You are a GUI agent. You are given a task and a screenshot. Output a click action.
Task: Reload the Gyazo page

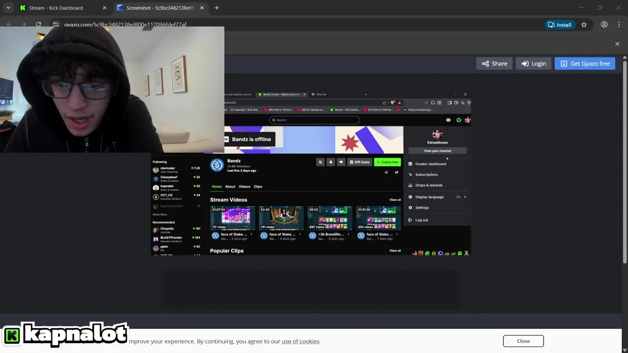click(x=38, y=25)
